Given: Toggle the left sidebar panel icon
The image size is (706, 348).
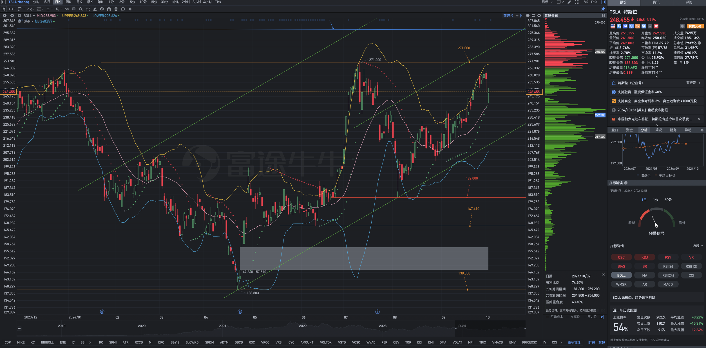Looking at the screenshot, I should coord(4,2).
